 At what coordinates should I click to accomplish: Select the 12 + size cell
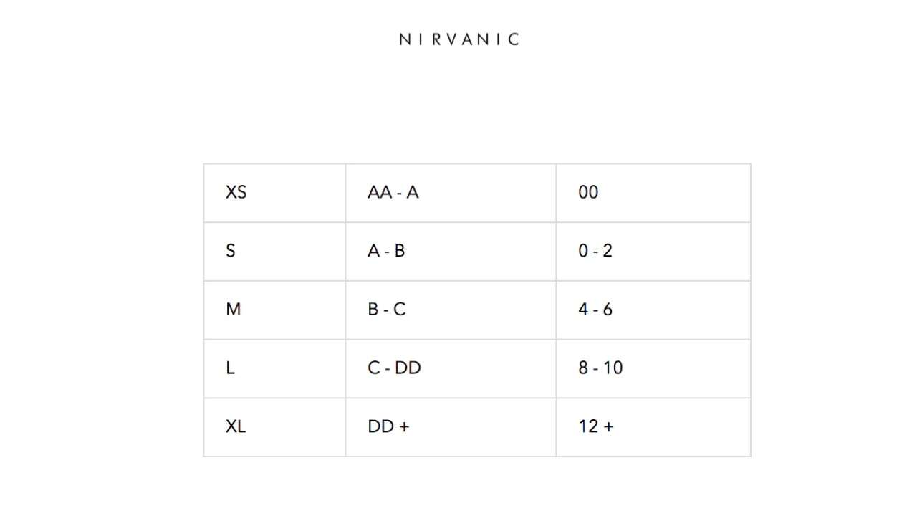pyautogui.click(x=596, y=426)
